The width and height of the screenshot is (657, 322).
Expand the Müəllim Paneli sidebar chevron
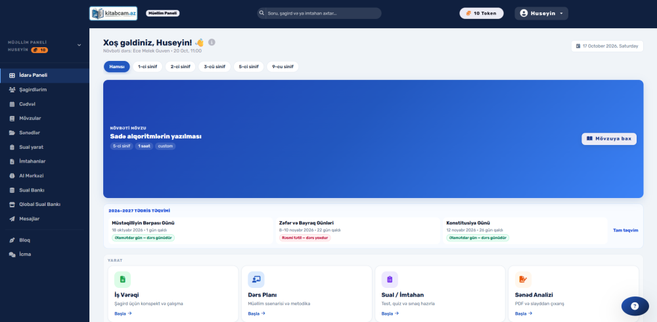[x=79, y=45]
